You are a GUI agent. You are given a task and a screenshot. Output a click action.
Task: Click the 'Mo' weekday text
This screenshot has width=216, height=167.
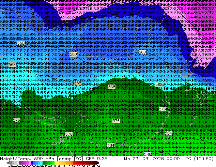(x=127, y=159)
